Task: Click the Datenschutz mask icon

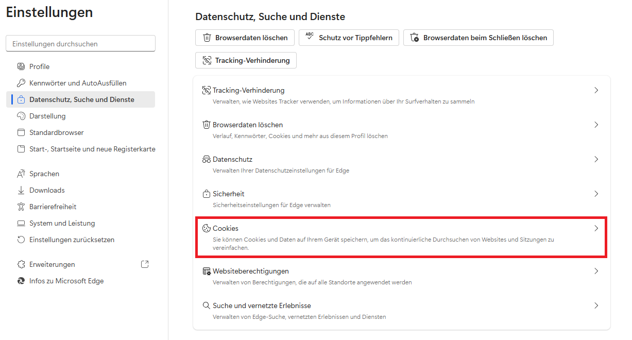Action: 207,159
